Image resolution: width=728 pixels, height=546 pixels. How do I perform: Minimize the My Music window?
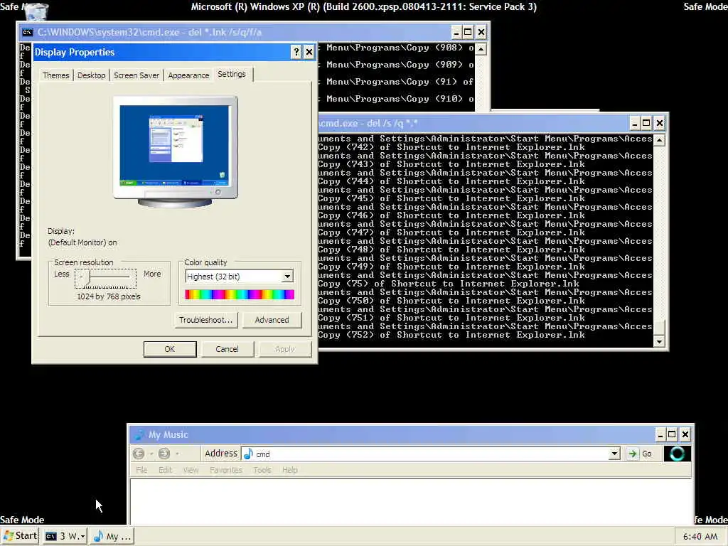point(660,434)
